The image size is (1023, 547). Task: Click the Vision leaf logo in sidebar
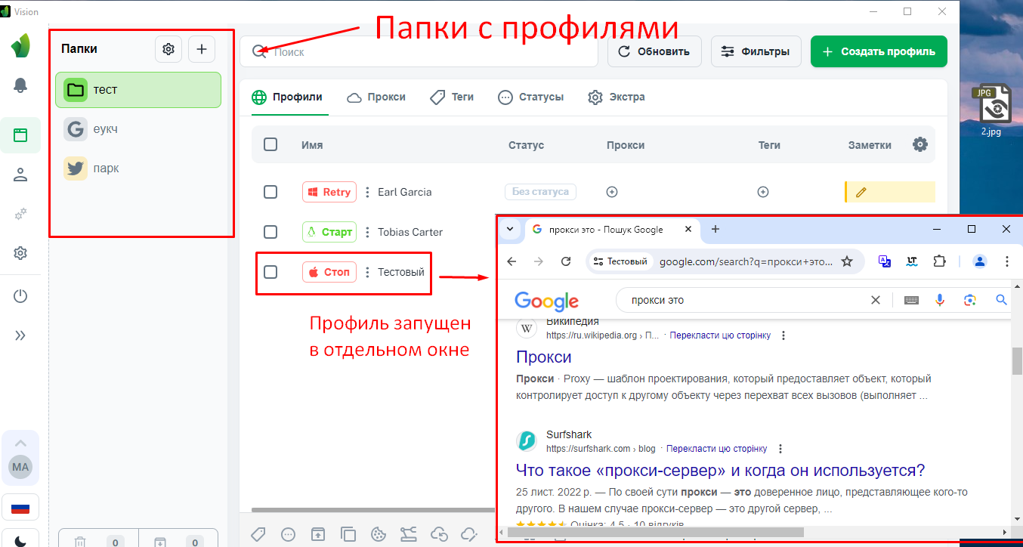click(x=20, y=45)
